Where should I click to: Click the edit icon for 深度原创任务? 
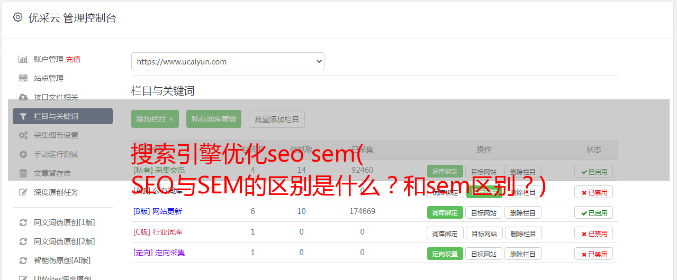[x=23, y=192]
